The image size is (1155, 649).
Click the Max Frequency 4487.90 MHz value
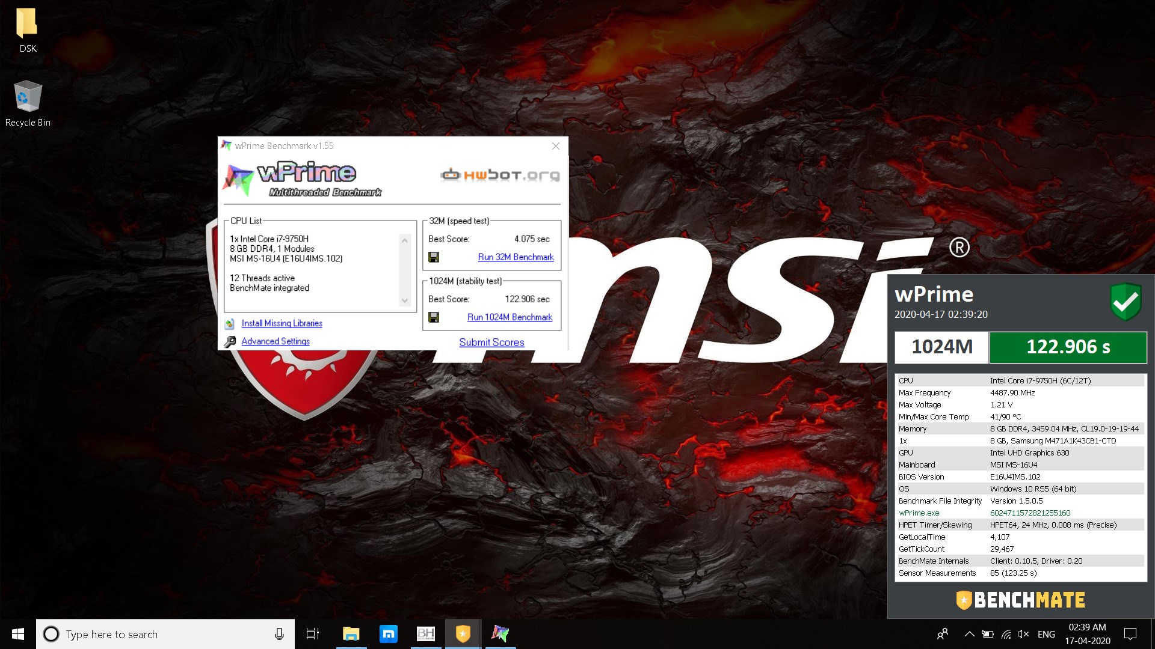(x=1012, y=392)
